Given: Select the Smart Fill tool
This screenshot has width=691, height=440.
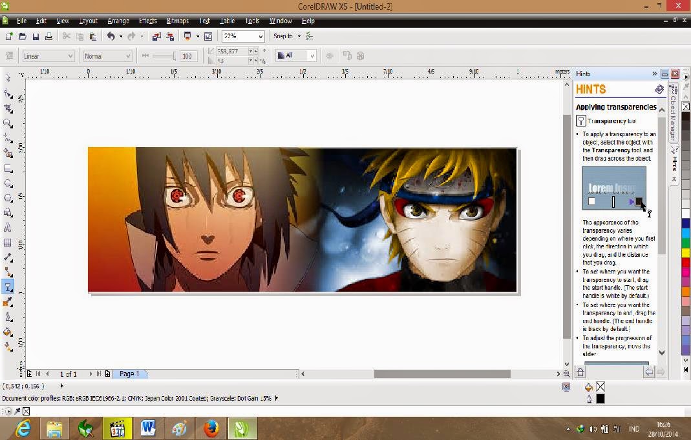Looking at the screenshot, I should tap(8, 153).
